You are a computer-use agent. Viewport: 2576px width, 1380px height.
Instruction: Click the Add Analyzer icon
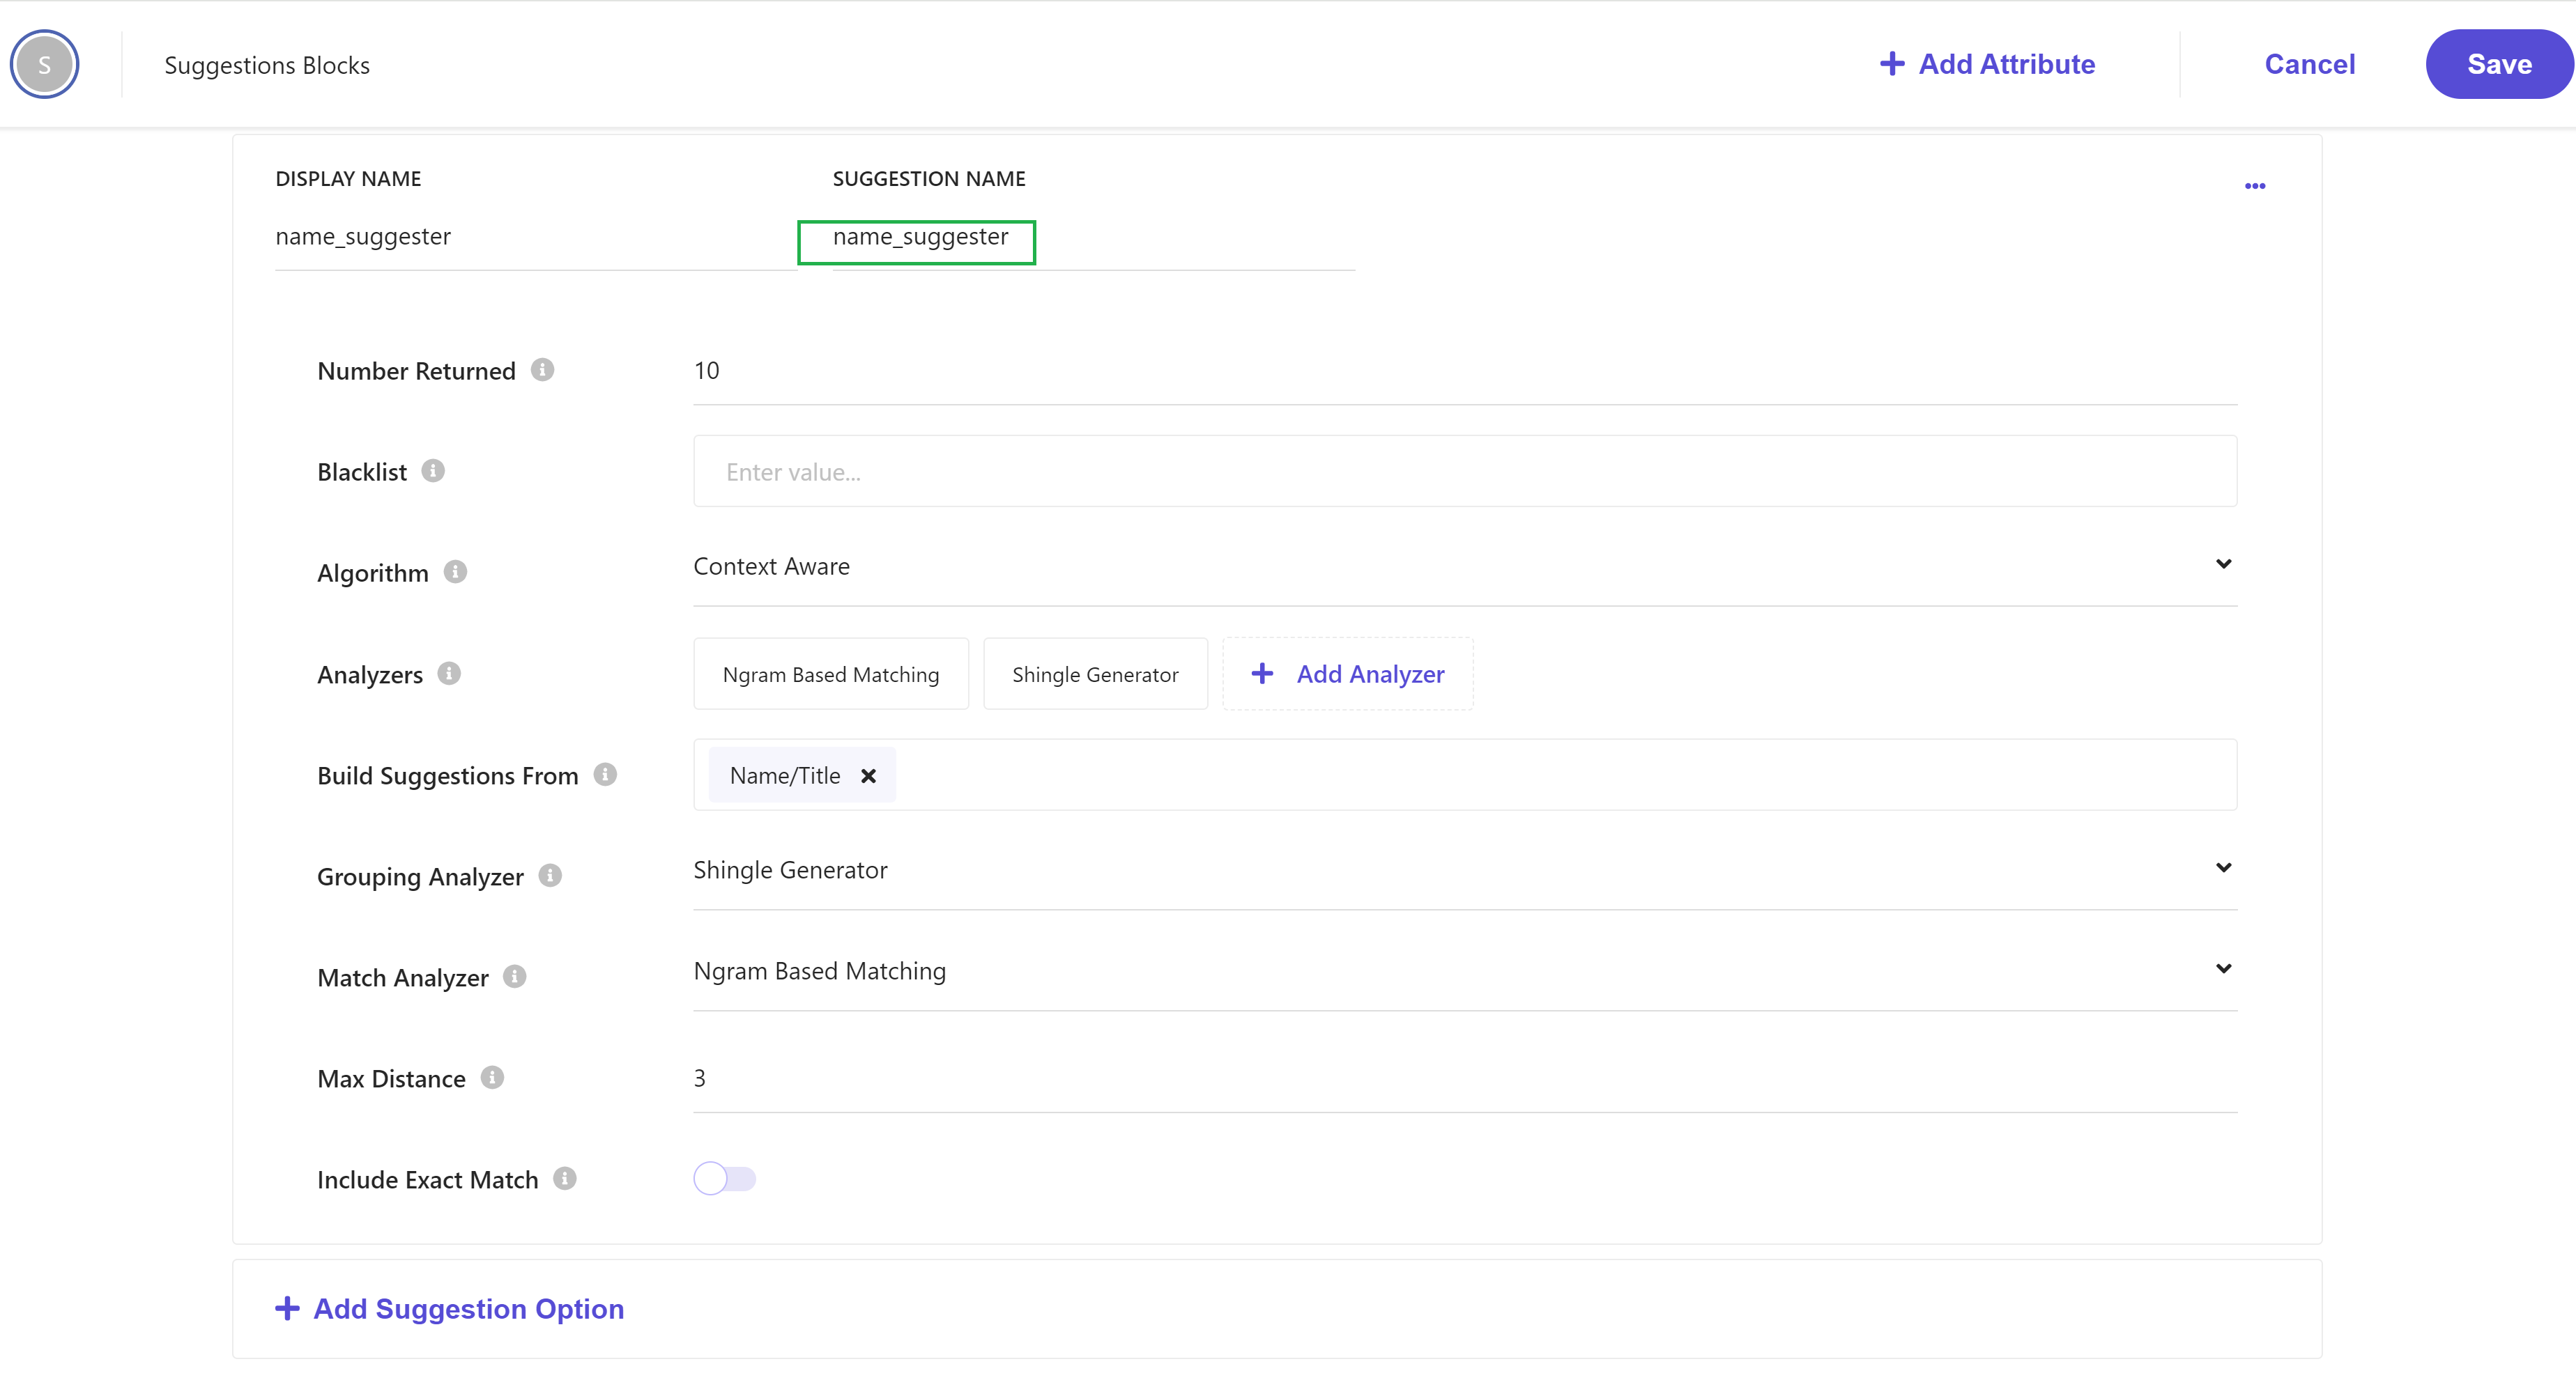[x=1262, y=673]
